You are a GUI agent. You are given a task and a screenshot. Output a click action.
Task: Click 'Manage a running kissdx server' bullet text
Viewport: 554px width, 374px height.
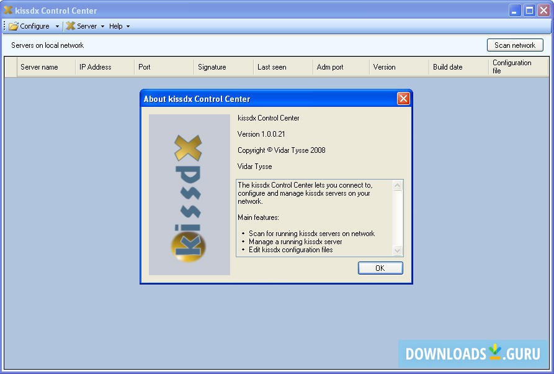295,242
